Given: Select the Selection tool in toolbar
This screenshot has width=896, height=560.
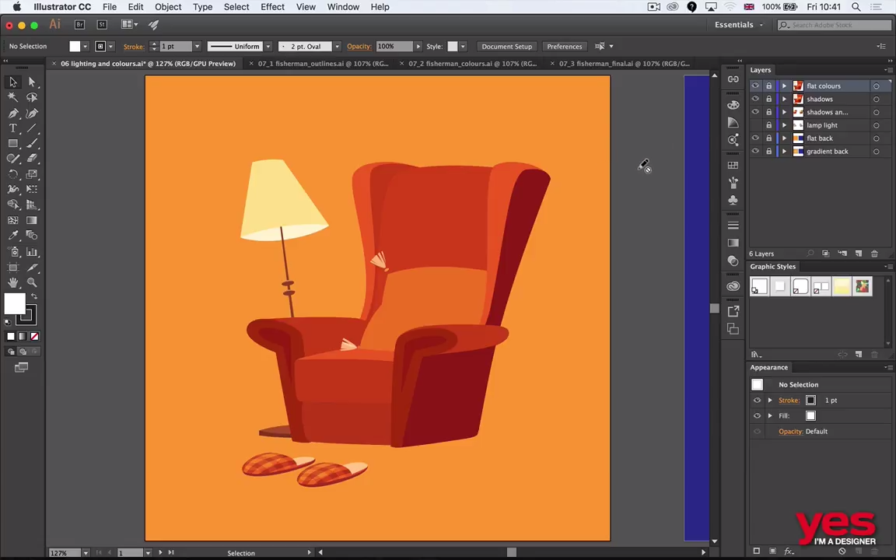Looking at the screenshot, I should [12, 82].
